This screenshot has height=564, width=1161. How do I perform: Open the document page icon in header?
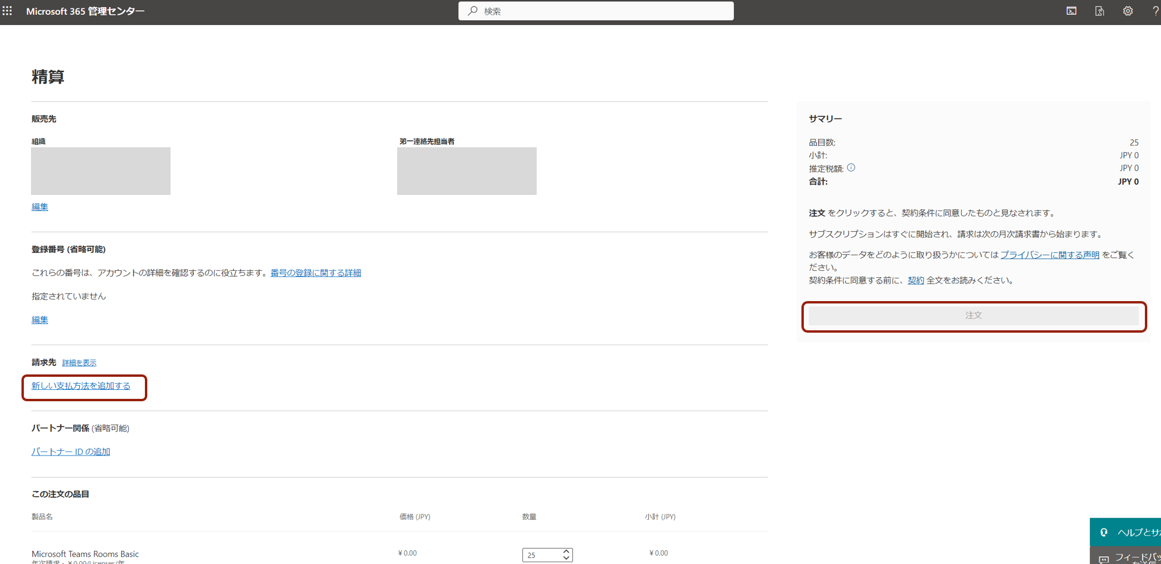pos(1100,11)
